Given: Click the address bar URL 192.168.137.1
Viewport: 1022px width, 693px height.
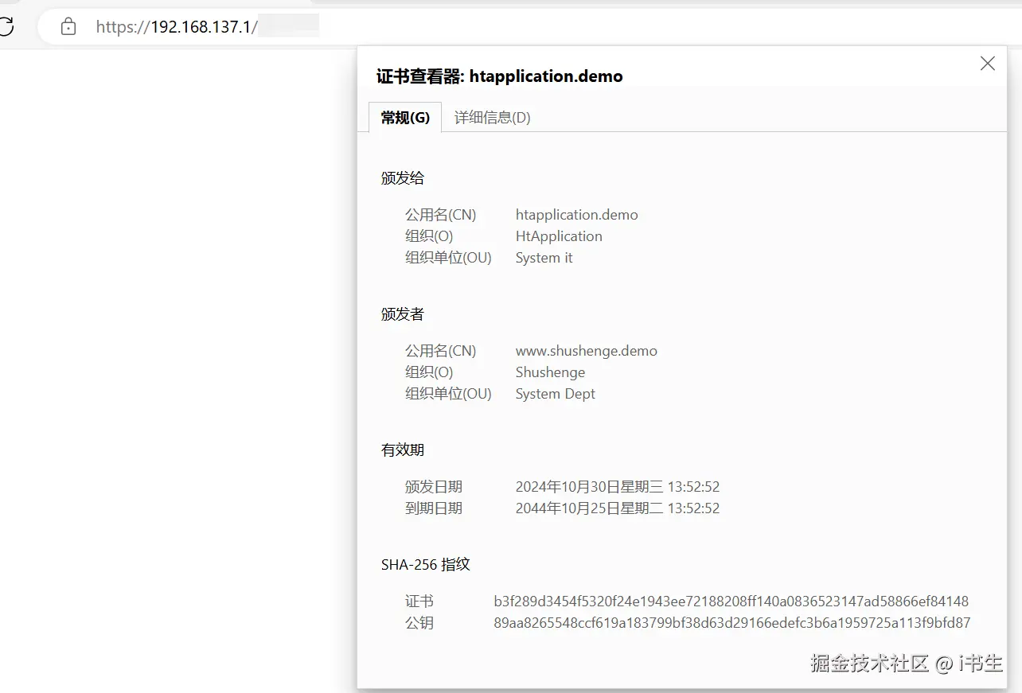Looking at the screenshot, I should pos(177,27).
